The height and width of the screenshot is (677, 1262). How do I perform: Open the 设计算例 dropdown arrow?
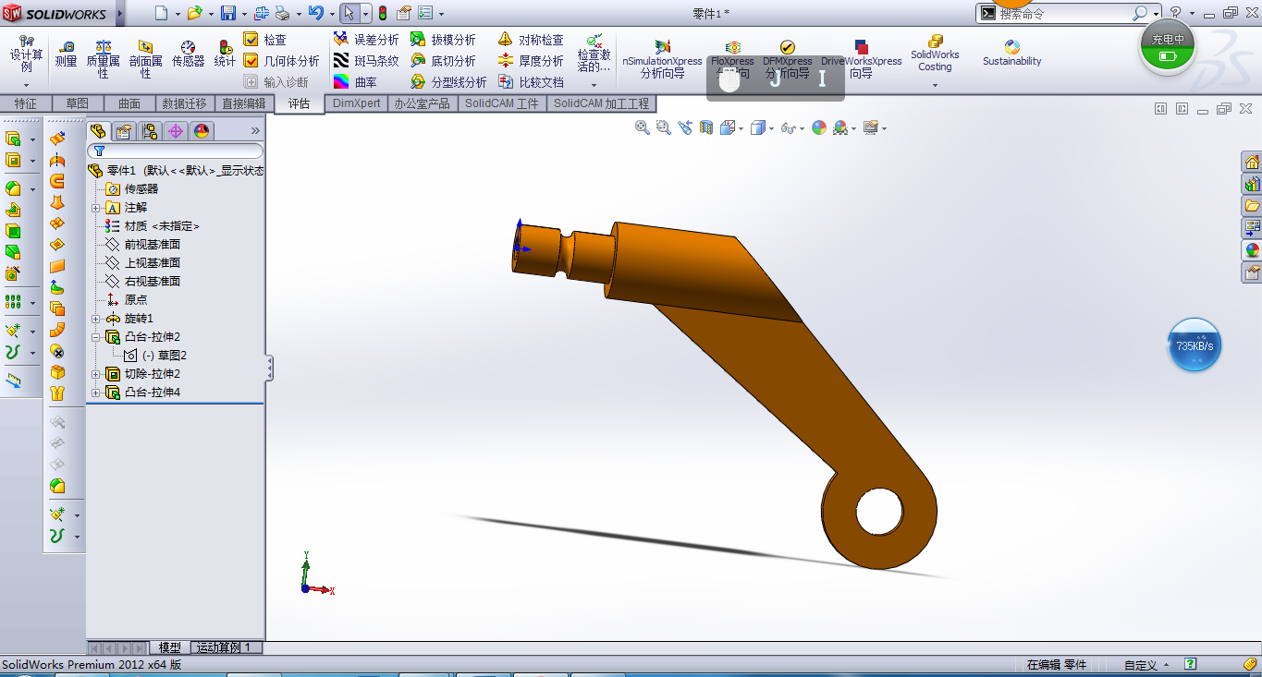click(26, 84)
